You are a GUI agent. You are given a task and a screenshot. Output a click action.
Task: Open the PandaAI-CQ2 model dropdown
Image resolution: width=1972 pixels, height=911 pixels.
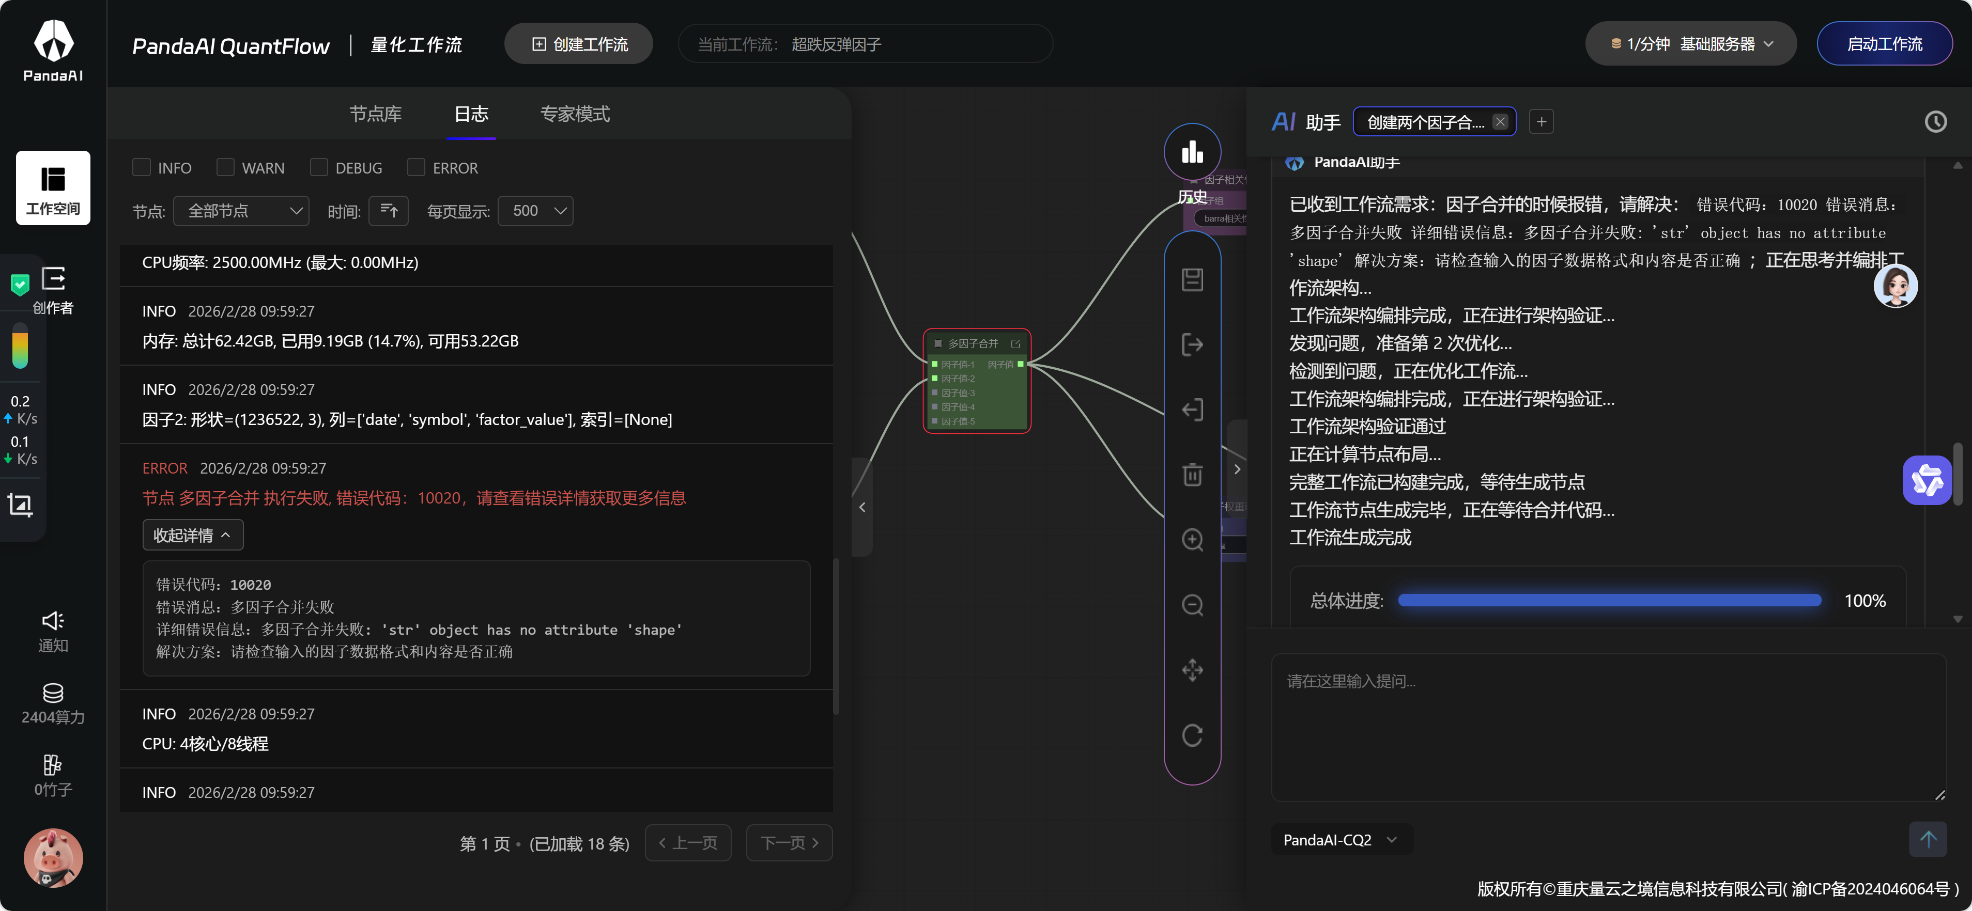pos(1341,839)
